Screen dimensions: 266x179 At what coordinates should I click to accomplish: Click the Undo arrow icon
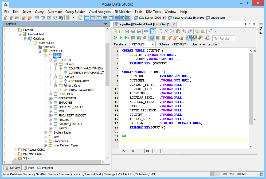click(x=184, y=31)
